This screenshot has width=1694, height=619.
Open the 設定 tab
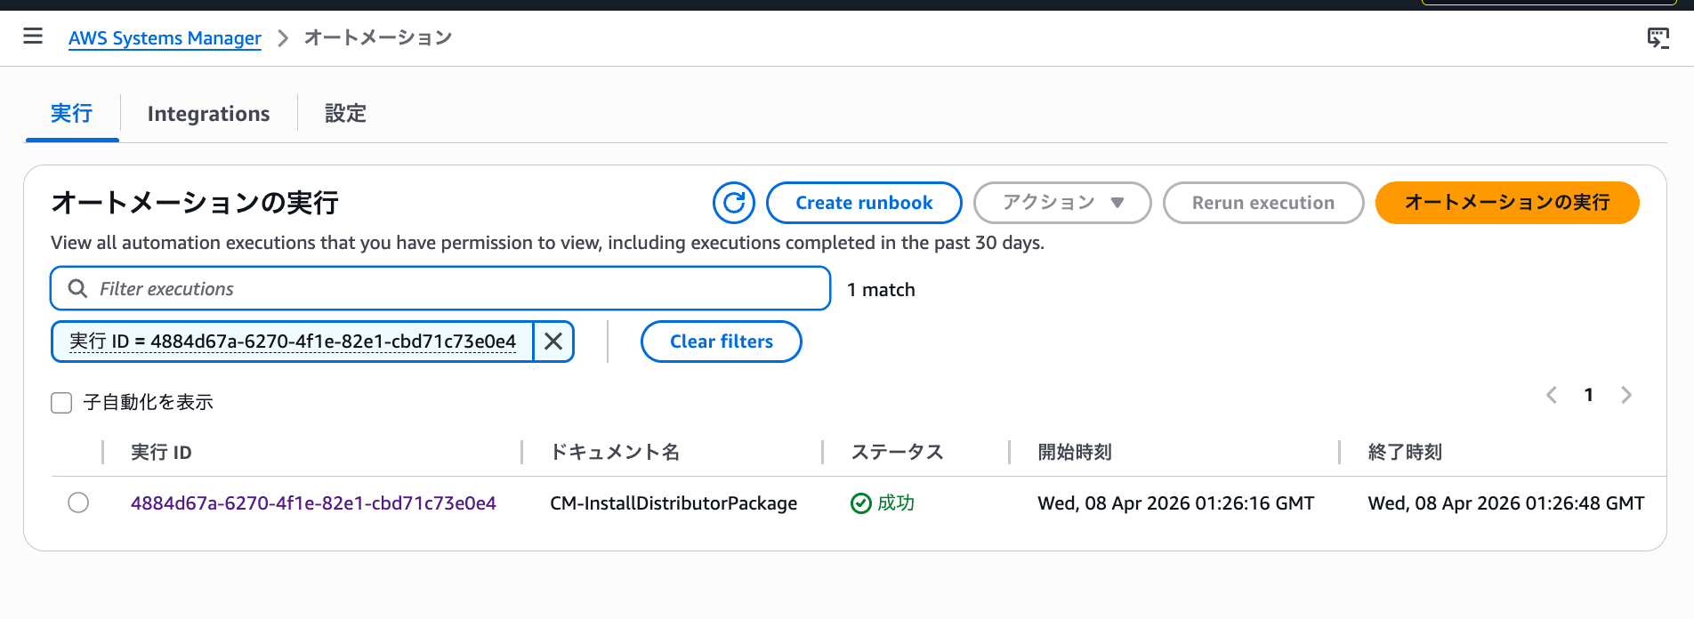[x=345, y=114]
